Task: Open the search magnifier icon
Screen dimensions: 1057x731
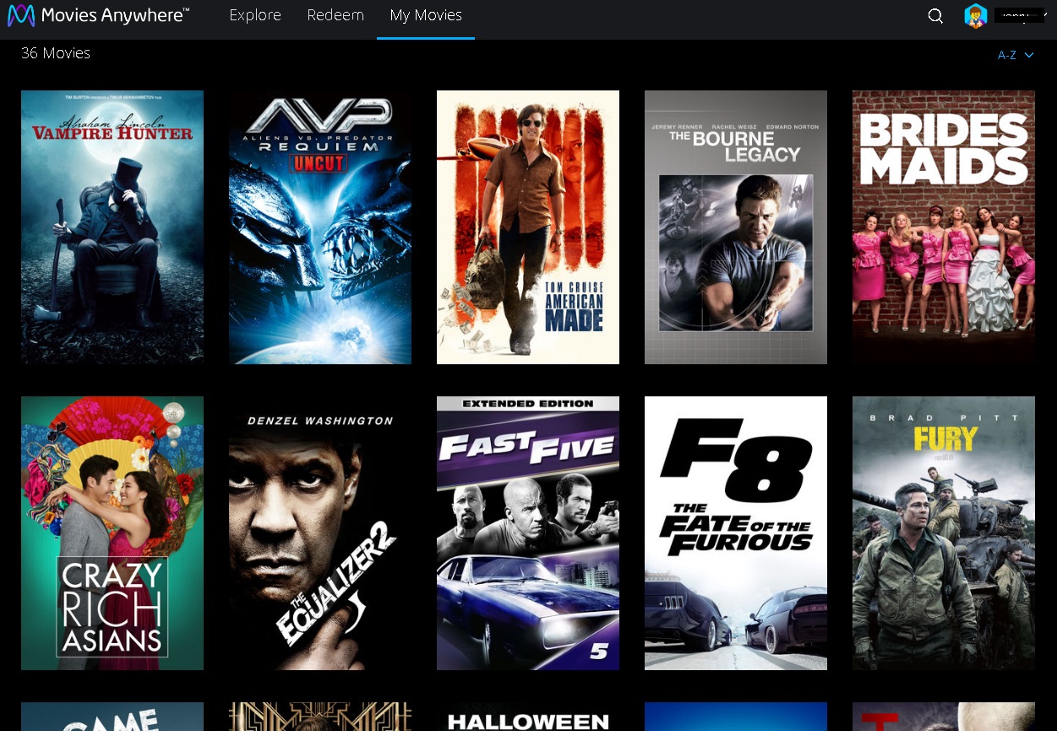Action: click(935, 16)
